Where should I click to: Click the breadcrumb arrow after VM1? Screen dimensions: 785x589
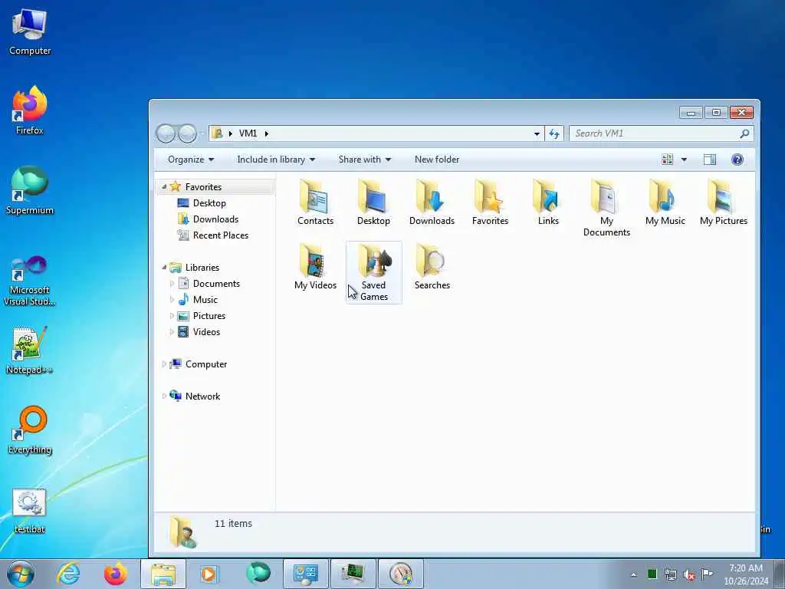coord(266,133)
